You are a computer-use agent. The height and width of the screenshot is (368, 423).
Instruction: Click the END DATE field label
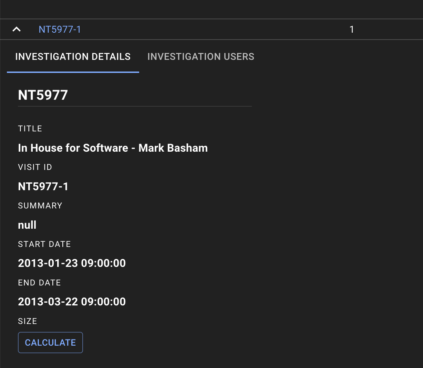click(x=39, y=282)
